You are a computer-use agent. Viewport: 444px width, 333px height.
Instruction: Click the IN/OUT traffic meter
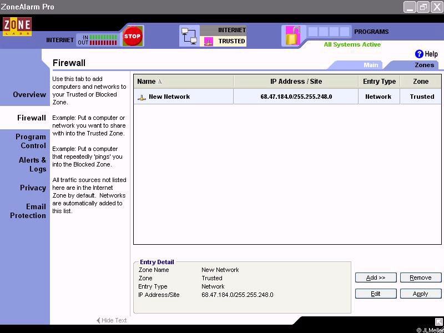pos(98,40)
